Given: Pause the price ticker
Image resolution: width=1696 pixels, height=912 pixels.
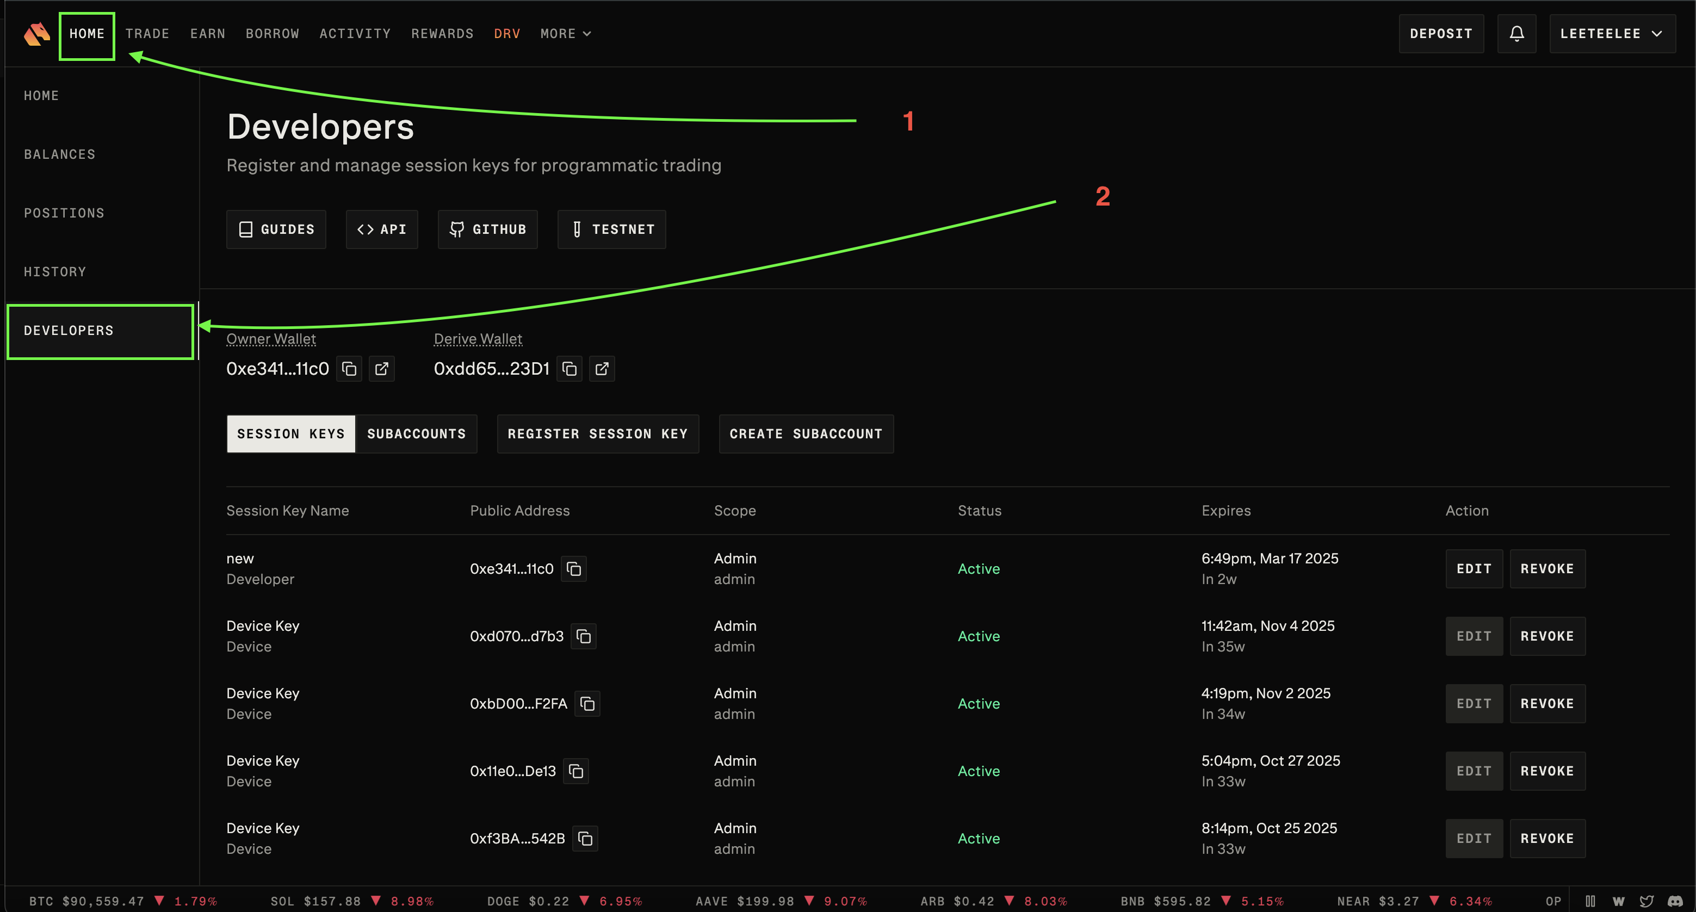Looking at the screenshot, I should tap(1590, 901).
